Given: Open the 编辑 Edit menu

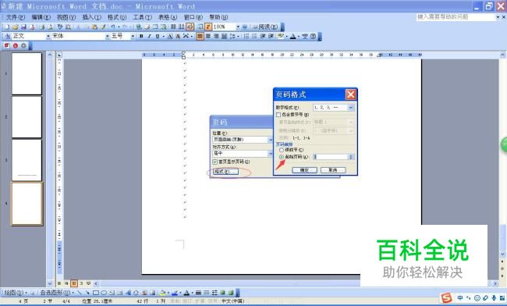Looking at the screenshot, I should [41, 17].
